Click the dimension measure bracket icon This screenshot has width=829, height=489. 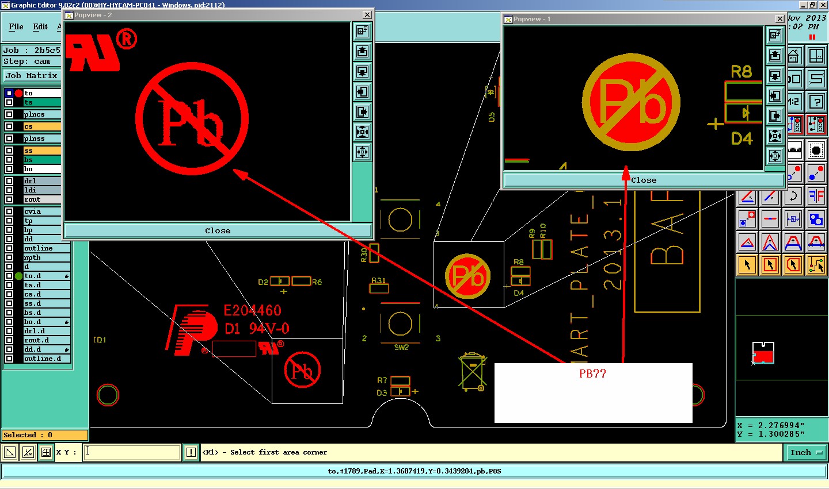pyautogui.click(x=793, y=219)
